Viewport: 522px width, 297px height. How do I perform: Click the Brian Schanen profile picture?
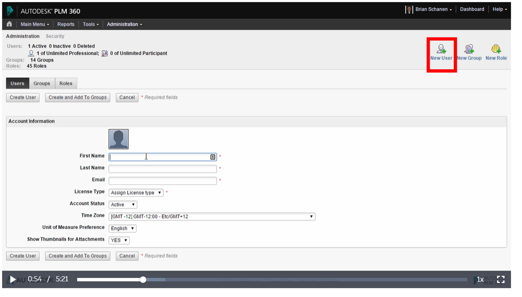pos(409,9)
